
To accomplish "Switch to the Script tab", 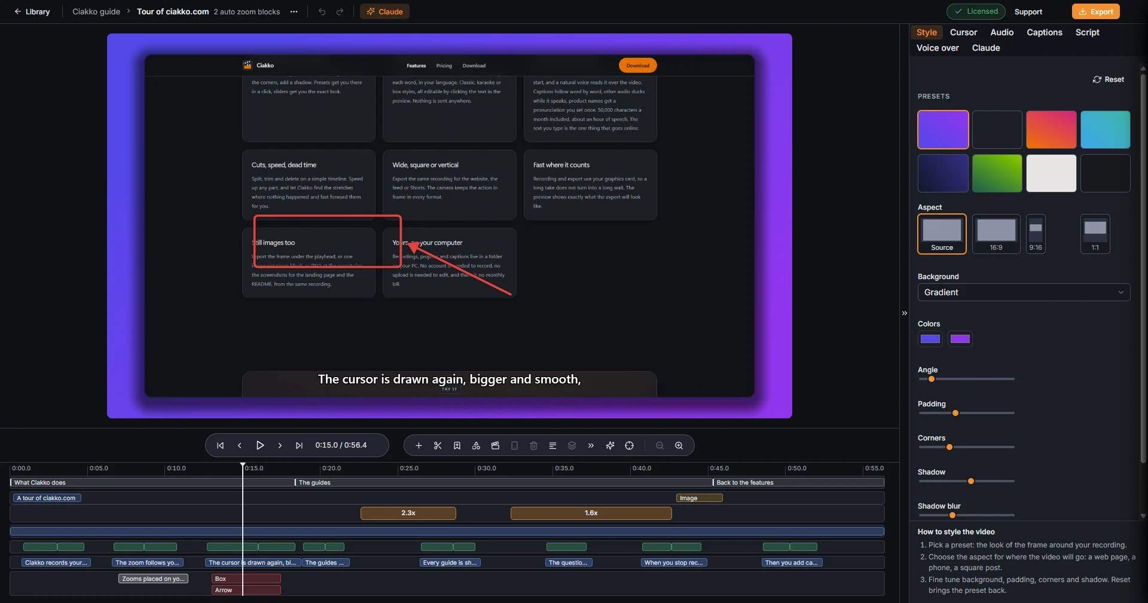I will pos(1087,32).
